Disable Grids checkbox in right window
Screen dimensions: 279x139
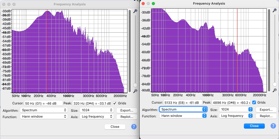254,102
